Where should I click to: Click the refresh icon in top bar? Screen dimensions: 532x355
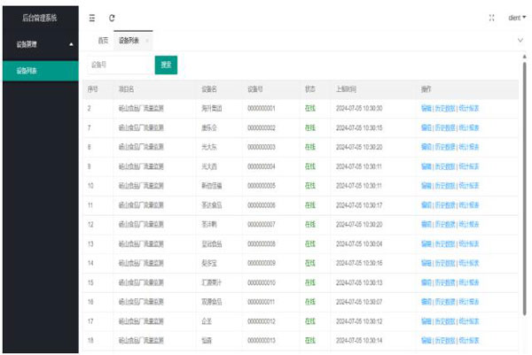coord(112,18)
